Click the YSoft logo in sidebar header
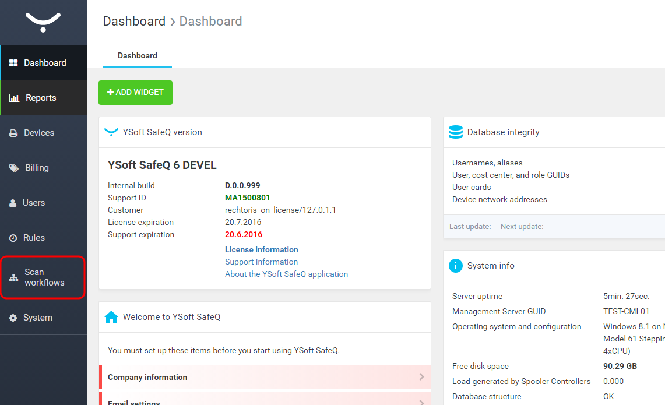Screen dimensions: 665x405 [43, 22]
